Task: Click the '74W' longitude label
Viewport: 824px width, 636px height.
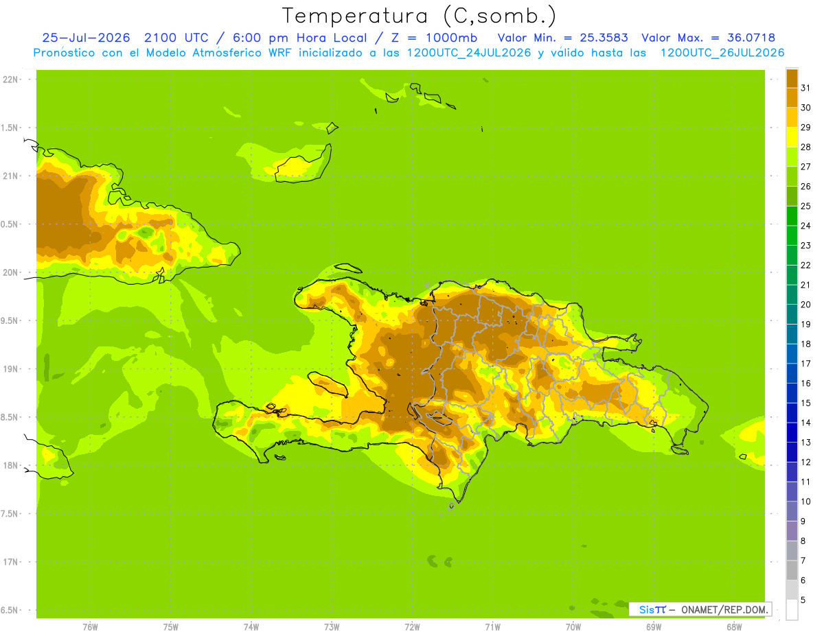Action: (x=251, y=626)
